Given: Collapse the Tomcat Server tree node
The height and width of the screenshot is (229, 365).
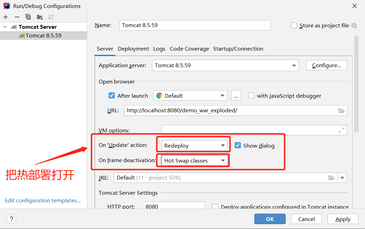Looking at the screenshot, I should pyautogui.click(x=5, y=27).
